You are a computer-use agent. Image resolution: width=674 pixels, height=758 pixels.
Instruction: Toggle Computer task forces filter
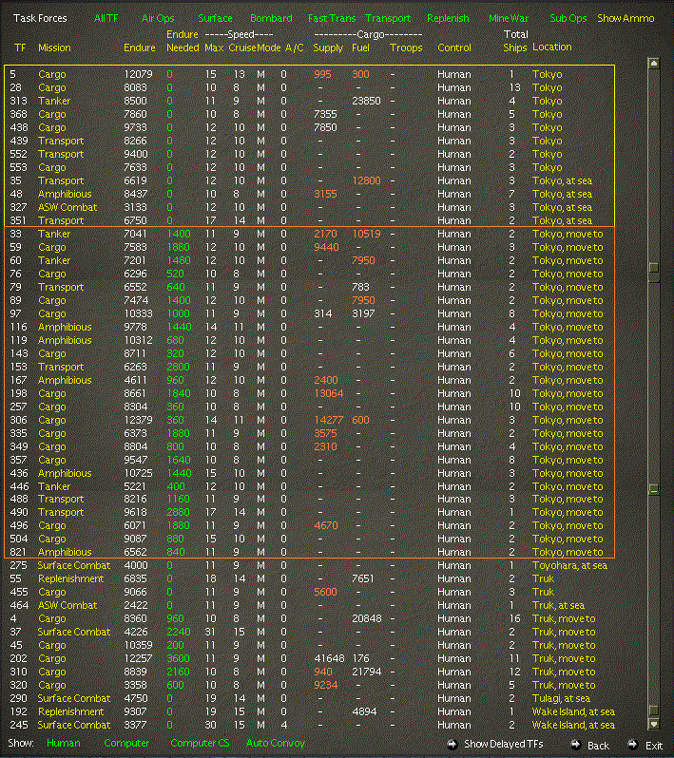coord(126,743)
